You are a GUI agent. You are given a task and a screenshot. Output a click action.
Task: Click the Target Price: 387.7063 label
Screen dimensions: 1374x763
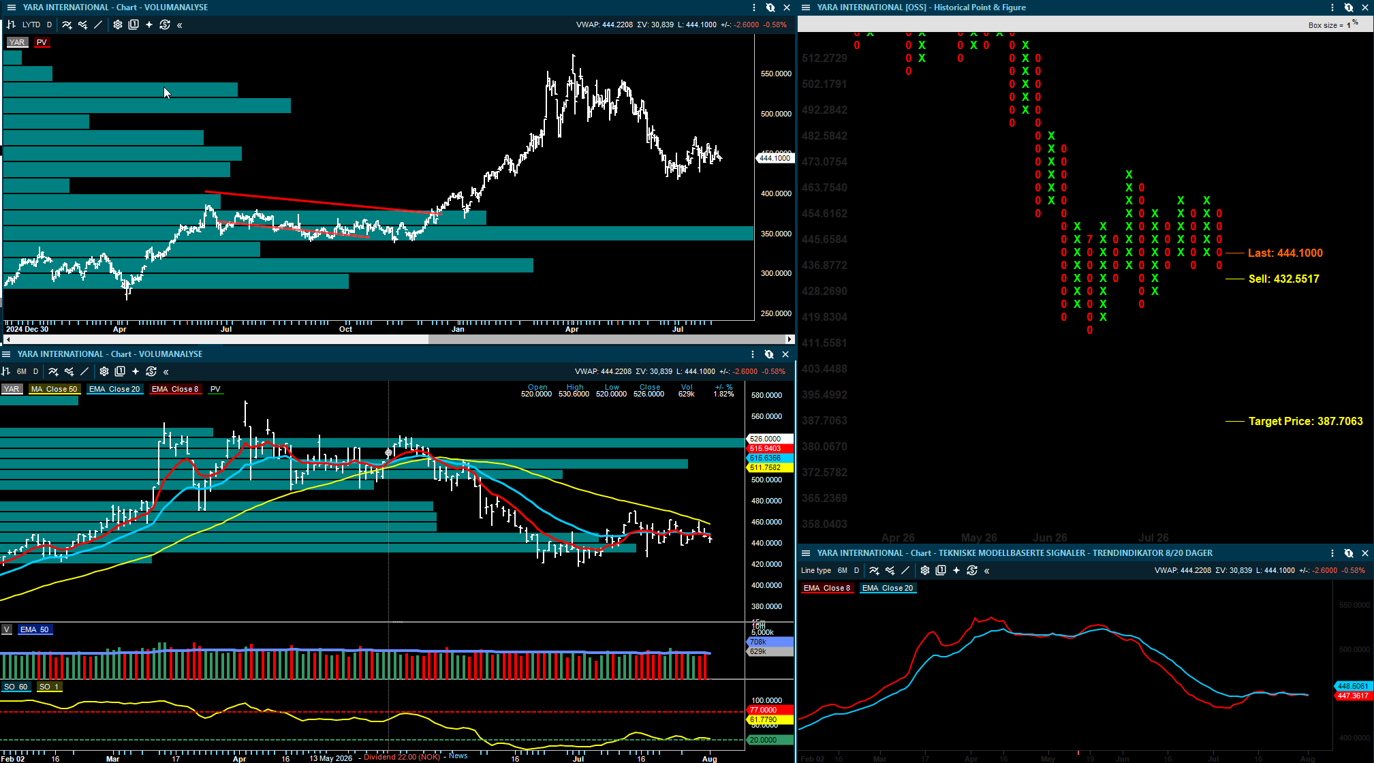pos(1305,421)
